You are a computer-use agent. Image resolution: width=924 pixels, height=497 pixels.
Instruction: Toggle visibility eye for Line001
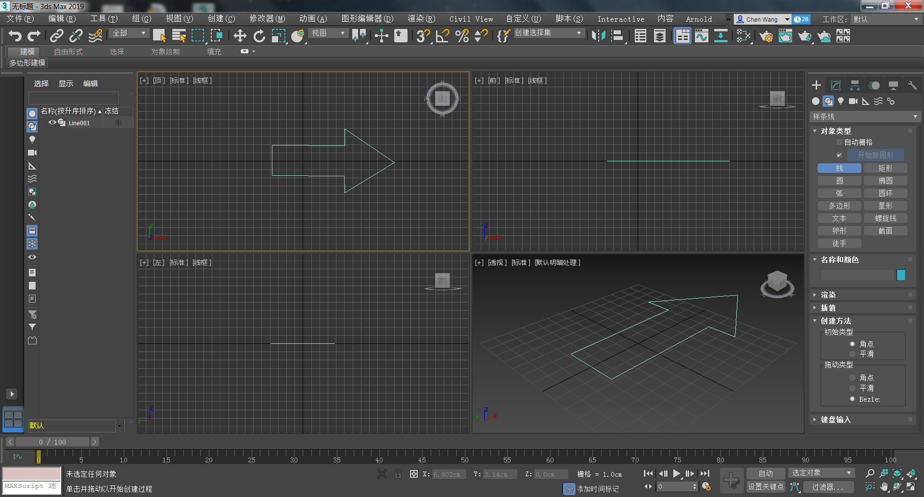coord(52,122)
